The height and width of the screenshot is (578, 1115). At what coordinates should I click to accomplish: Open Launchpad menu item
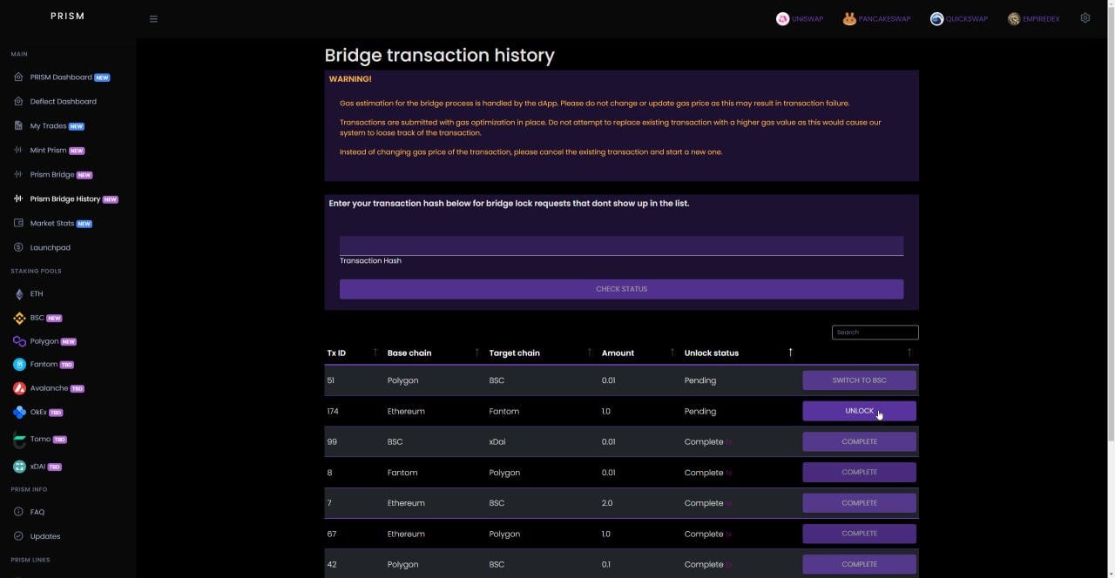(x=50, y=247)
